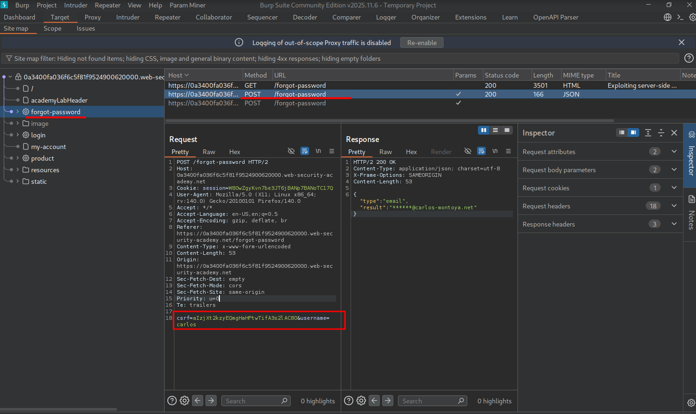696x414 pixels.
Task: Expand the login node in site map
Action: (x=18, y=135)
